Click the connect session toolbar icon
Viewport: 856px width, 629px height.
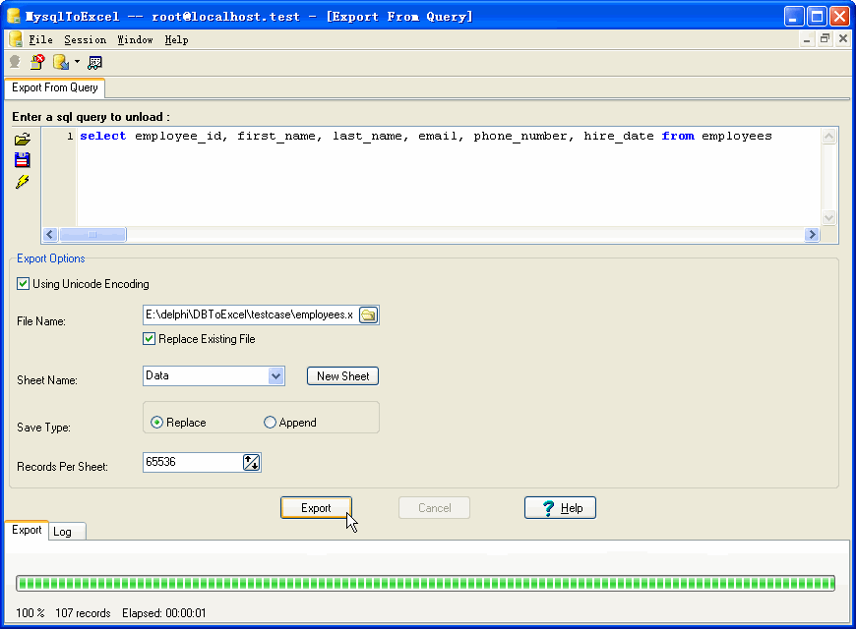click(16, 62)
